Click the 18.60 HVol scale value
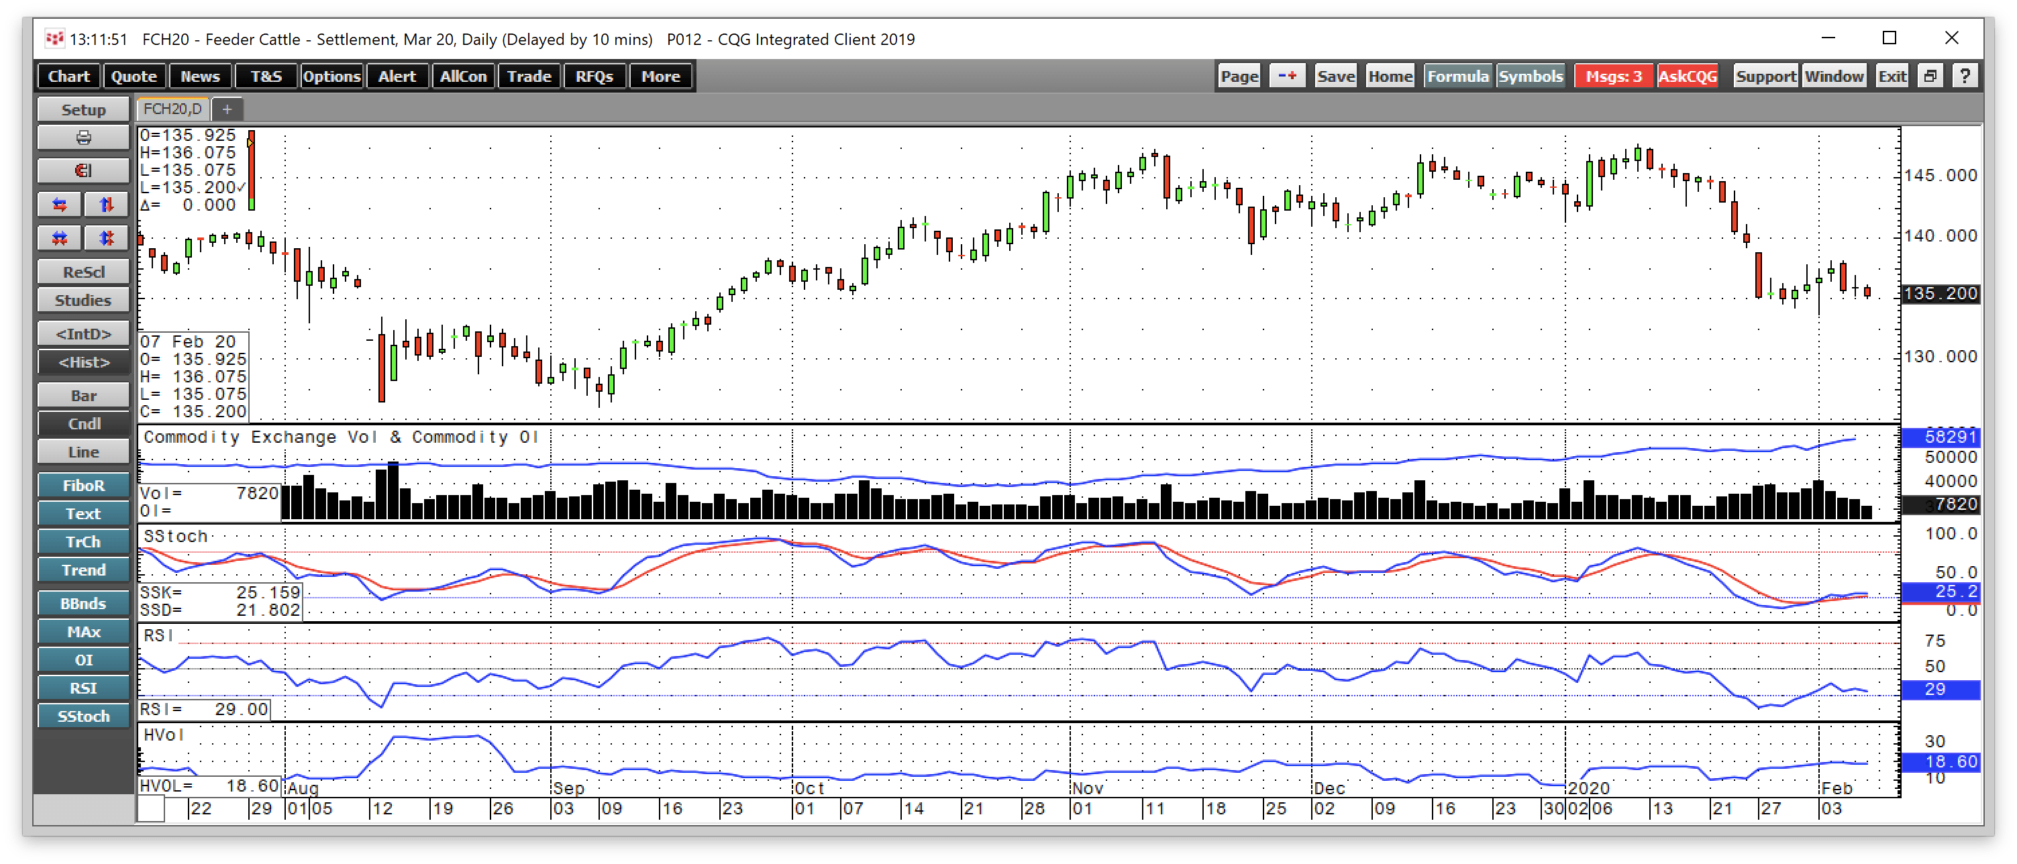 [1941, 761]
